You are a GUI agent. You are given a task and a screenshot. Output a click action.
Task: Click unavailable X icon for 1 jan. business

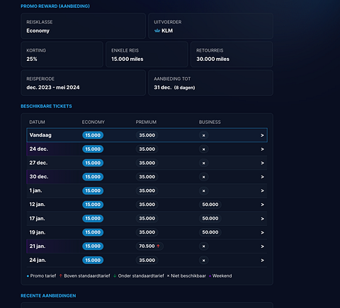(204, 190)
